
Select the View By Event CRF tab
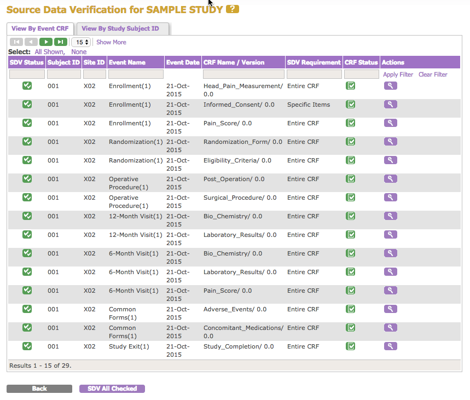pyautogui.click(x=40, y=28)
